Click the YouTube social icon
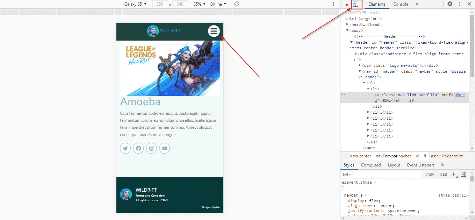Image resolution: width=475 pixels, height=220 pixels. click(165, 148)
